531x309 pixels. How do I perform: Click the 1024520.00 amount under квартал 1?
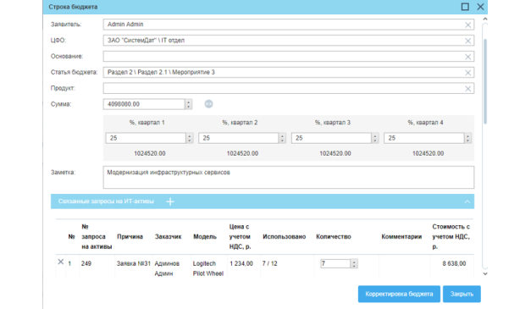150,154
